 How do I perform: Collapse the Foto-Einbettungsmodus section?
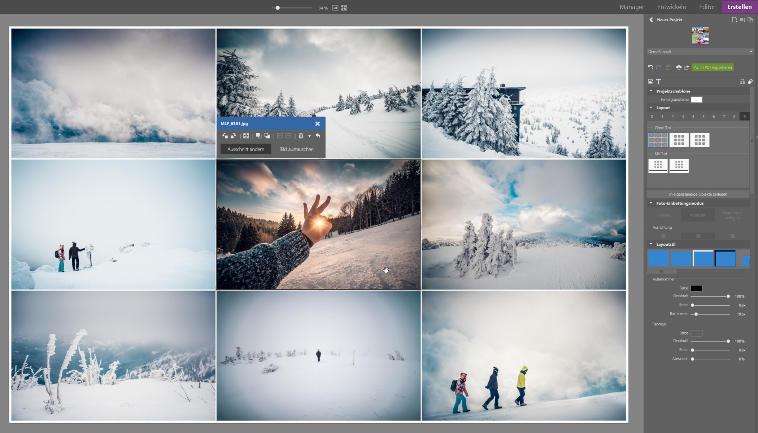click(x=651, y=203)
